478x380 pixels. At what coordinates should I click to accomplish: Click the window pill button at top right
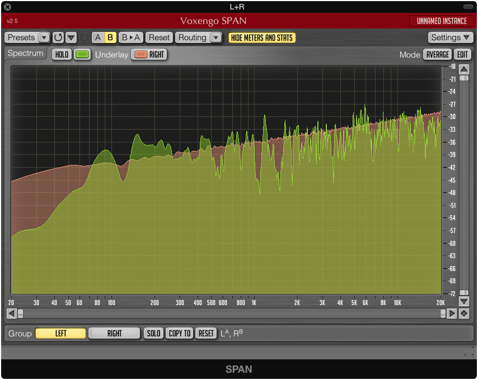click(x=468, y=7)
